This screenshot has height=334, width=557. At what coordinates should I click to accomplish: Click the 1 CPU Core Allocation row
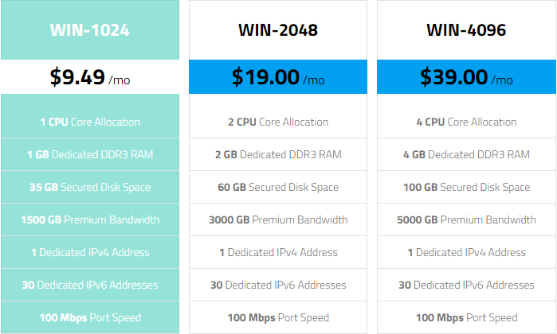click(x=90, y=122)
